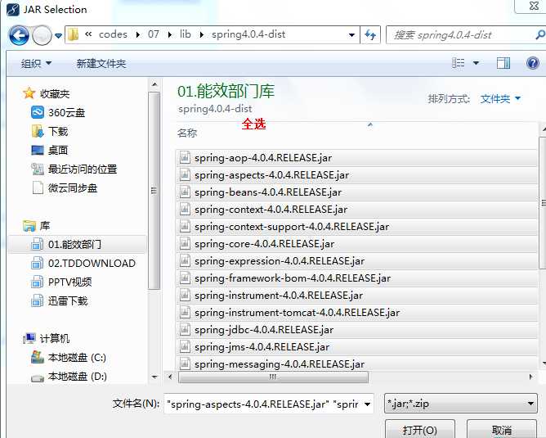Sort by the 名称 column header
This screenshot has width=546, height=438.
click(x=187, y=133)
